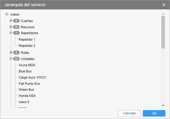Click the scrollbar up arrow

pyautogui.click(x=163, y=14)
